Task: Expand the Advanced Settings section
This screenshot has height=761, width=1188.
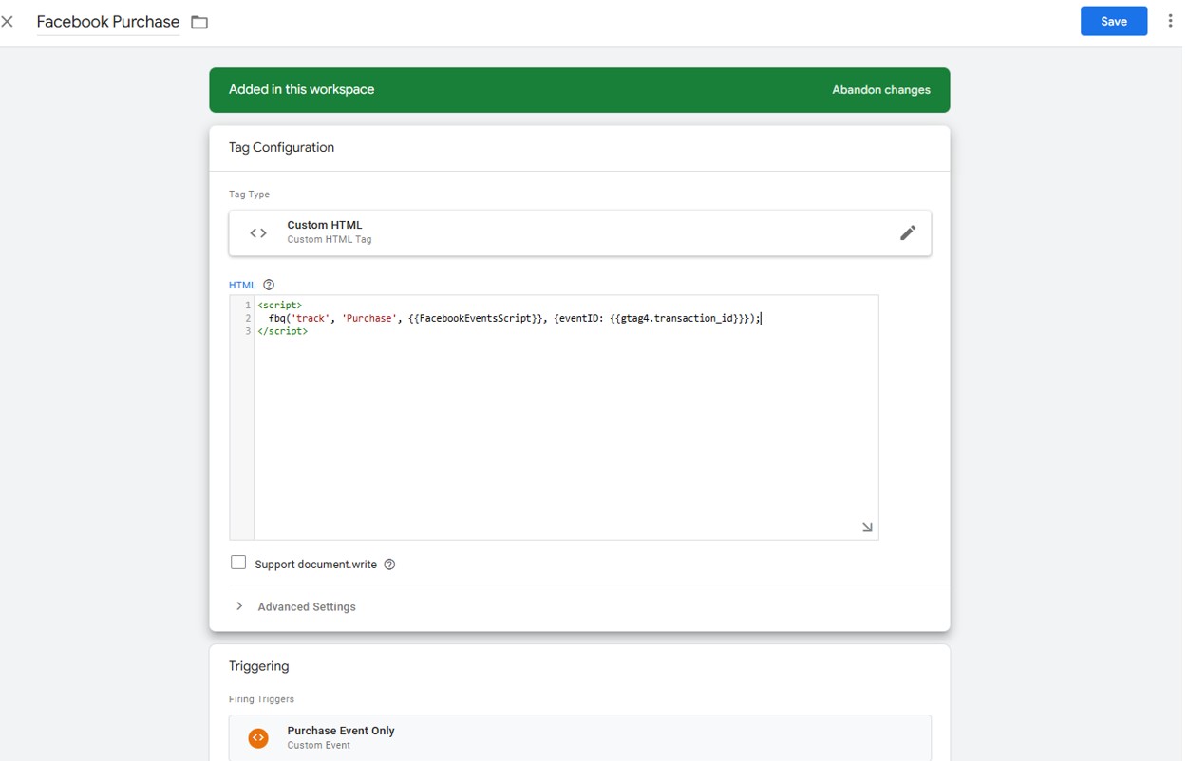Action: (x=295, y=606)
